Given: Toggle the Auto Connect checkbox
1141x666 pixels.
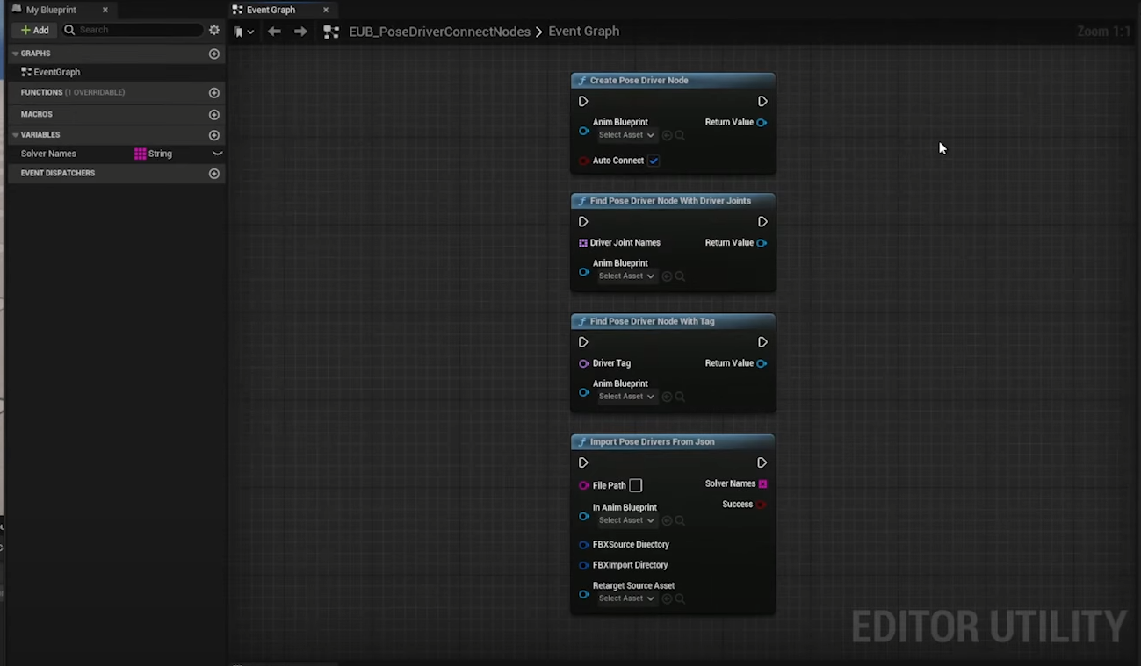Looking at the screenshot, I should 654,161.
